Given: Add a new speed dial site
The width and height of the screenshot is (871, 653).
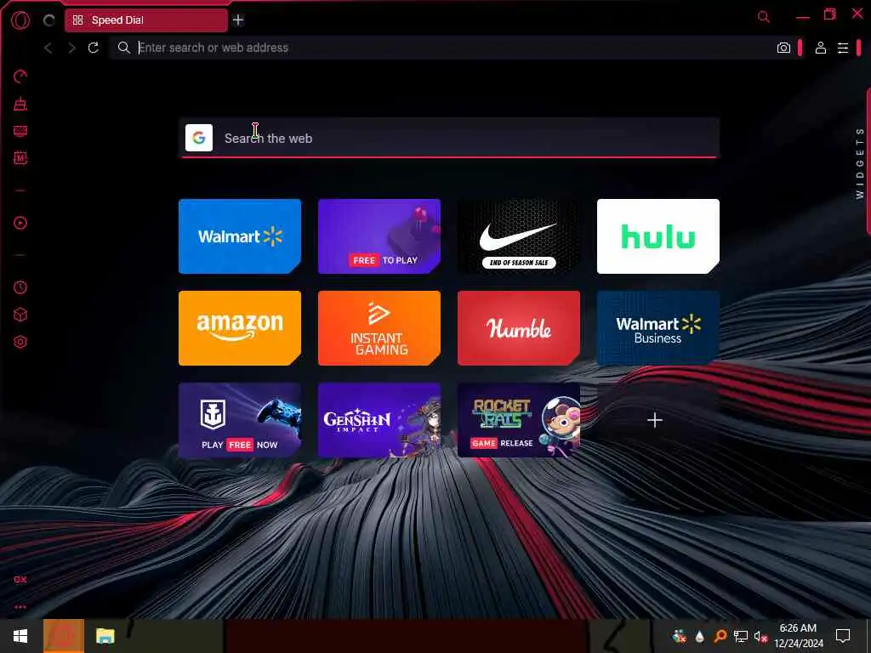Looking at the screenshot, I should [x=655, y=420].
